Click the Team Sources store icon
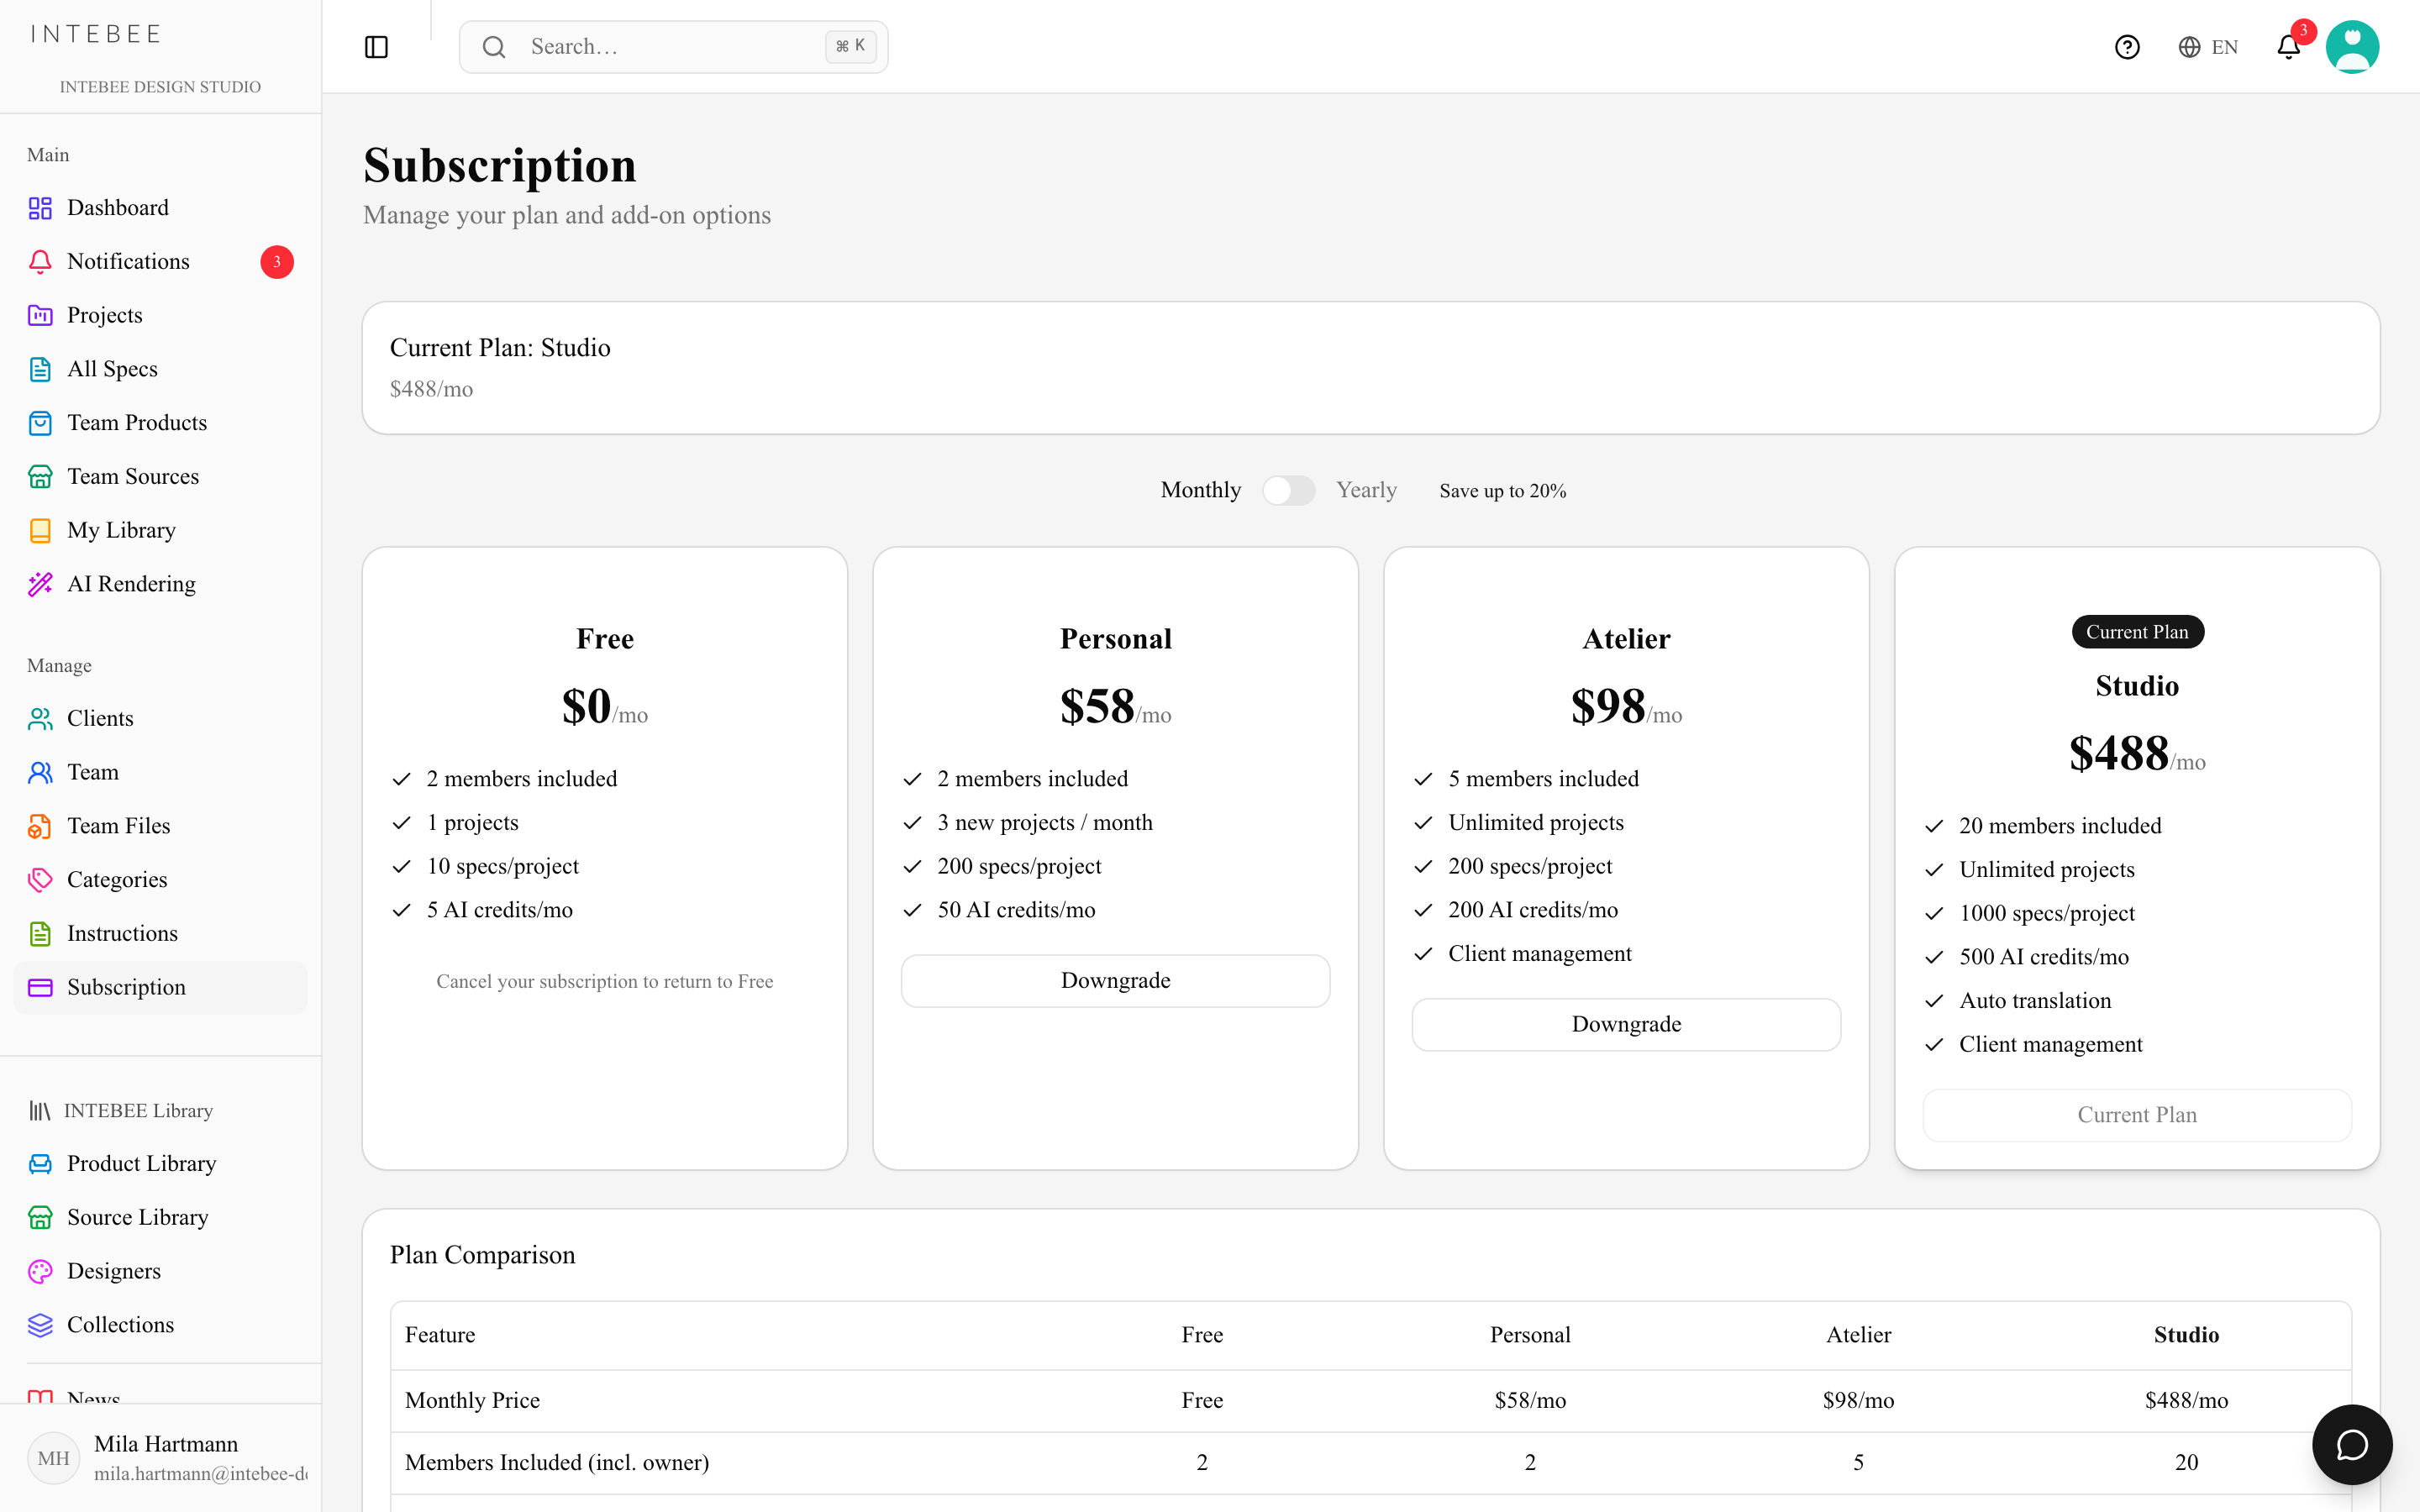Image resolution: width=2420 pixels, height=1512 pixels. pos(40,477)
